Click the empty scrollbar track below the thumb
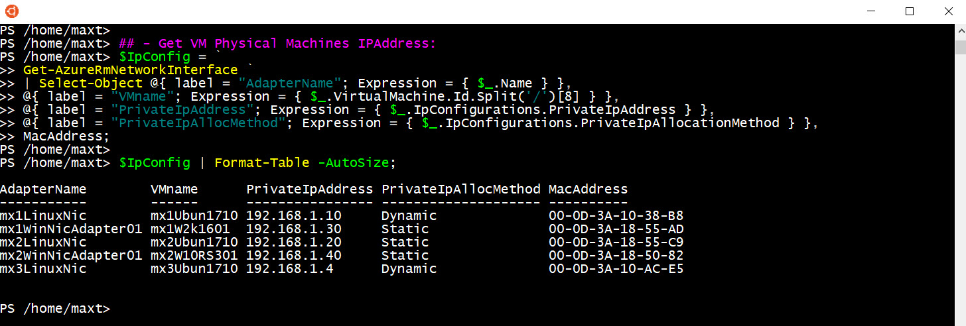Viewport: 966px width, 326px height. tap(960, 186)
